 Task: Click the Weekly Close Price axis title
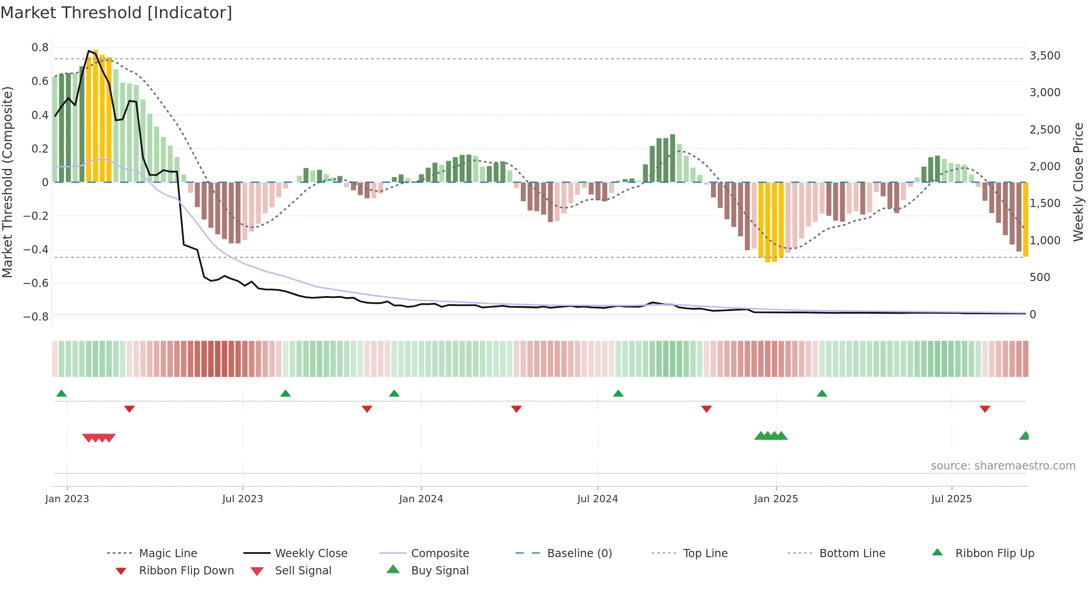click(1078, 182)
